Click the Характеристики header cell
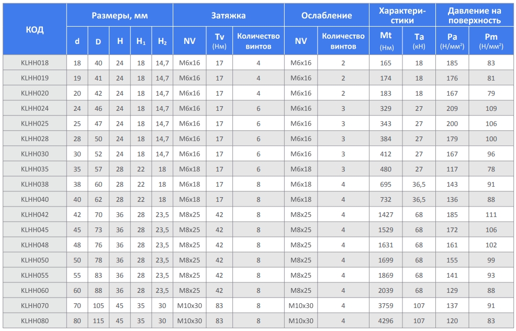Screen dimensions: 516x331 coord(402,16)
